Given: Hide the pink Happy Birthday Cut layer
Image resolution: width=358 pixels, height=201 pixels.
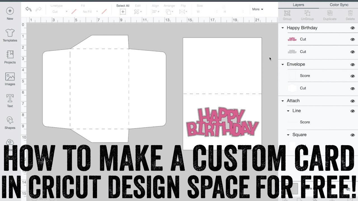Looking at the screenshot, I should (x=352, y=39).
